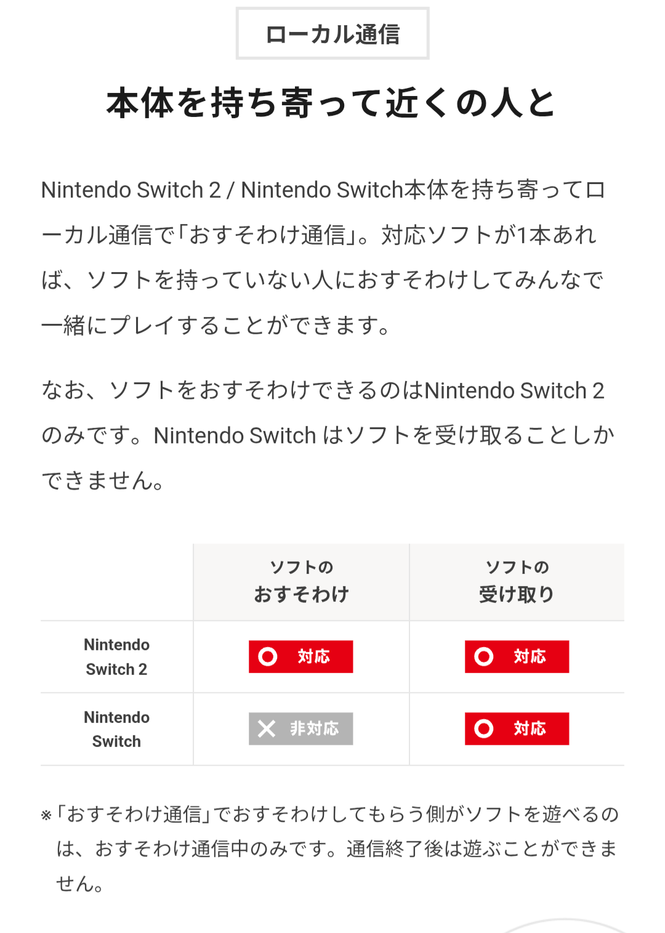Click the gray 非対応 badge for Nintendo Switch
This screenshot has height=933, width=665.
[300, 729]
